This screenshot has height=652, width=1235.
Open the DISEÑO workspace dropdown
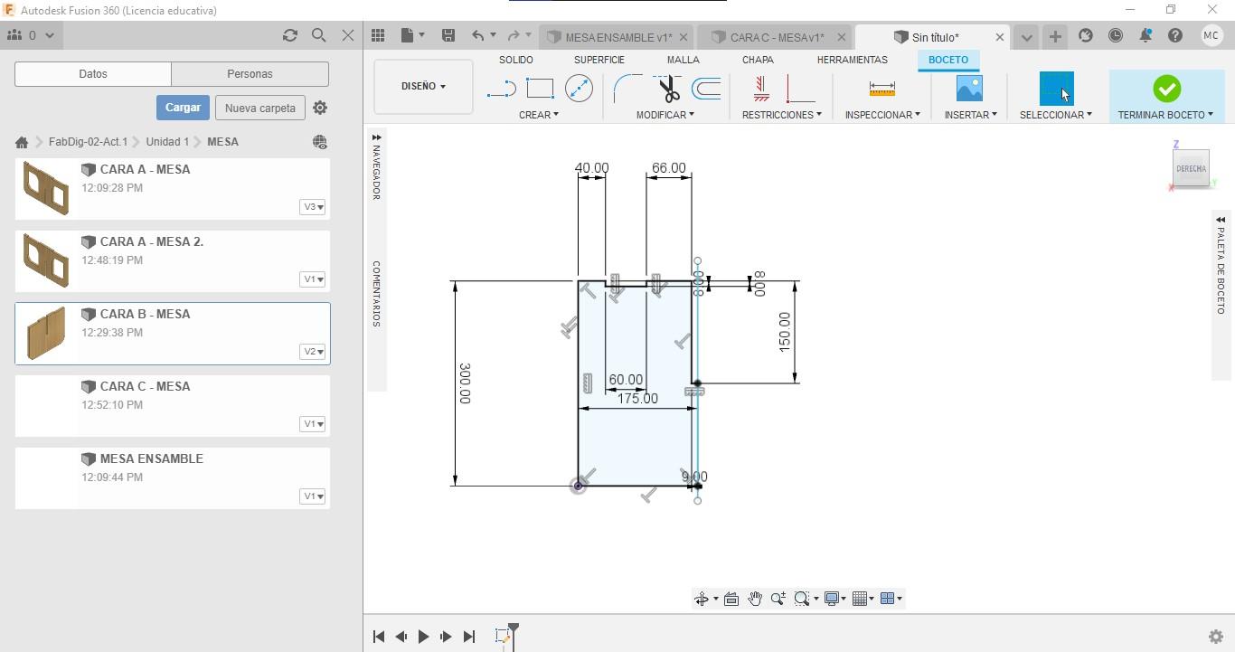pos(423,86)
